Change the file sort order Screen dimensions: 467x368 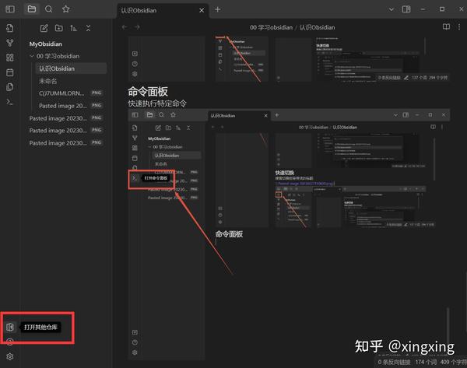pos(73,28)
